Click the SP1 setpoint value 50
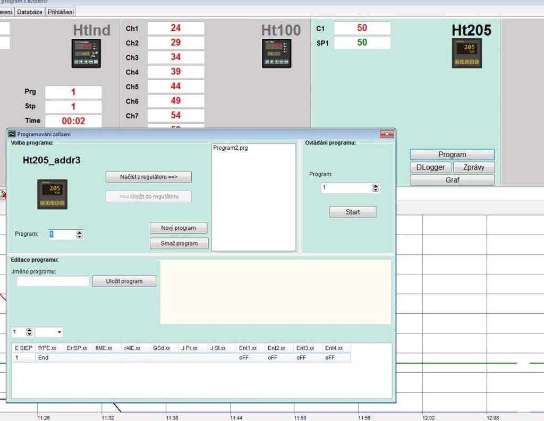This screenshot has height=421, width=544. click(x=362, y=42)
